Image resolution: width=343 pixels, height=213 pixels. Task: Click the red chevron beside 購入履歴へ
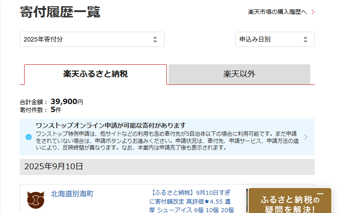point(313,12)
